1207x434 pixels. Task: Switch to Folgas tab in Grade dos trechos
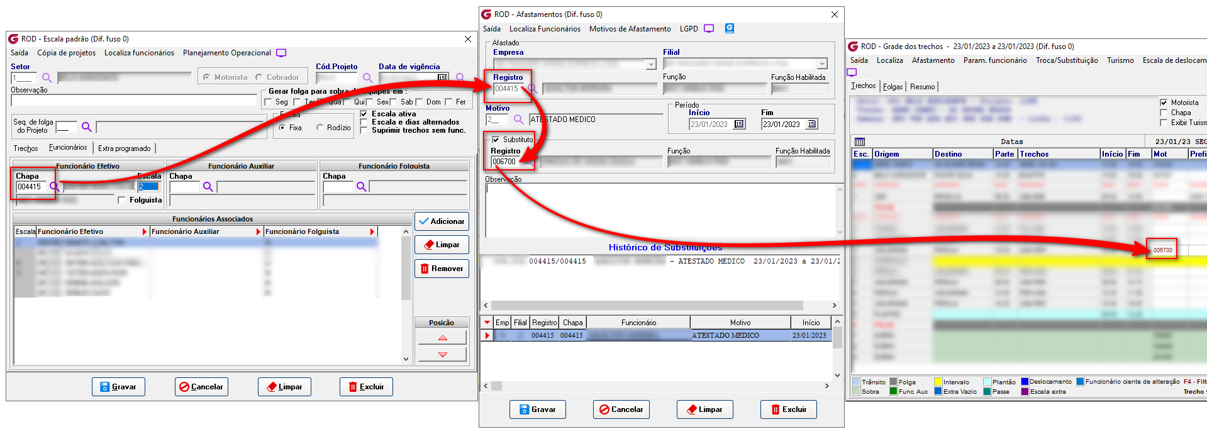point(893,87)
